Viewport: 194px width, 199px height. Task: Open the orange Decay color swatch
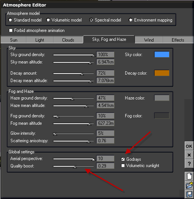162,73
